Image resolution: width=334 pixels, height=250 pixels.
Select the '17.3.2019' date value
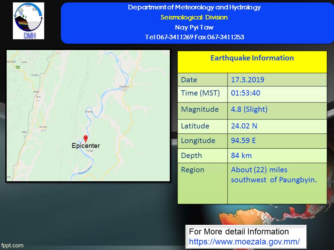(248, 80)
